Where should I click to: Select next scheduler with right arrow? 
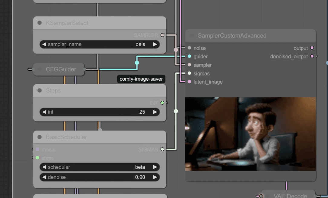coord(155,167)
